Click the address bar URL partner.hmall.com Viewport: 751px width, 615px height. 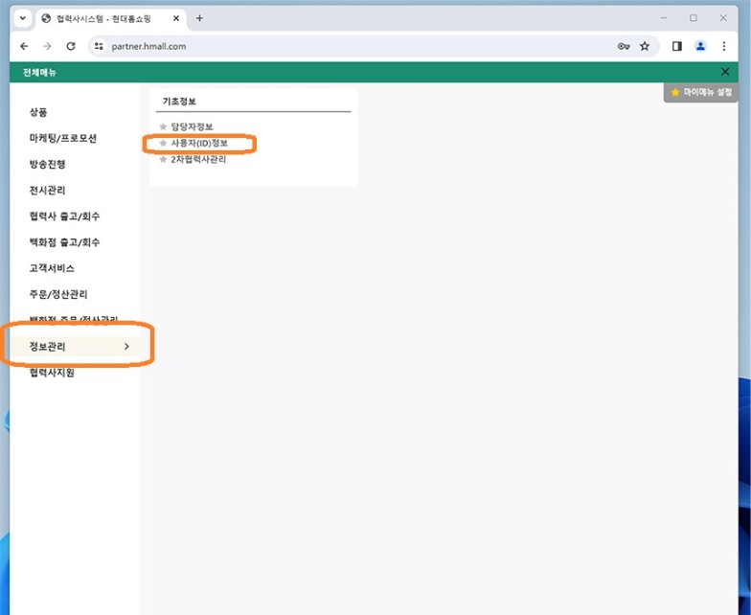(x=148, y=46)
